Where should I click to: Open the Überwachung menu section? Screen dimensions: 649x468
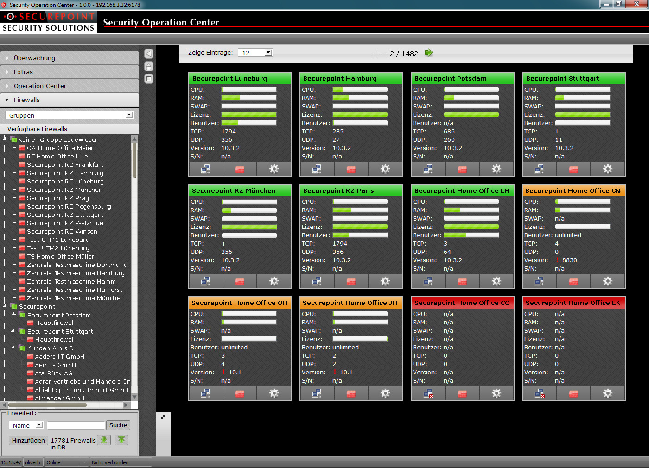70,58
